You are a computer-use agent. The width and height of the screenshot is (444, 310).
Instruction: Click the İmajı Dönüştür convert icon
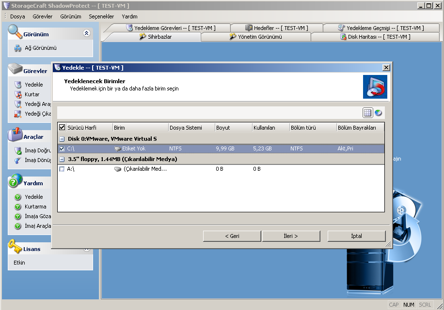18,160
